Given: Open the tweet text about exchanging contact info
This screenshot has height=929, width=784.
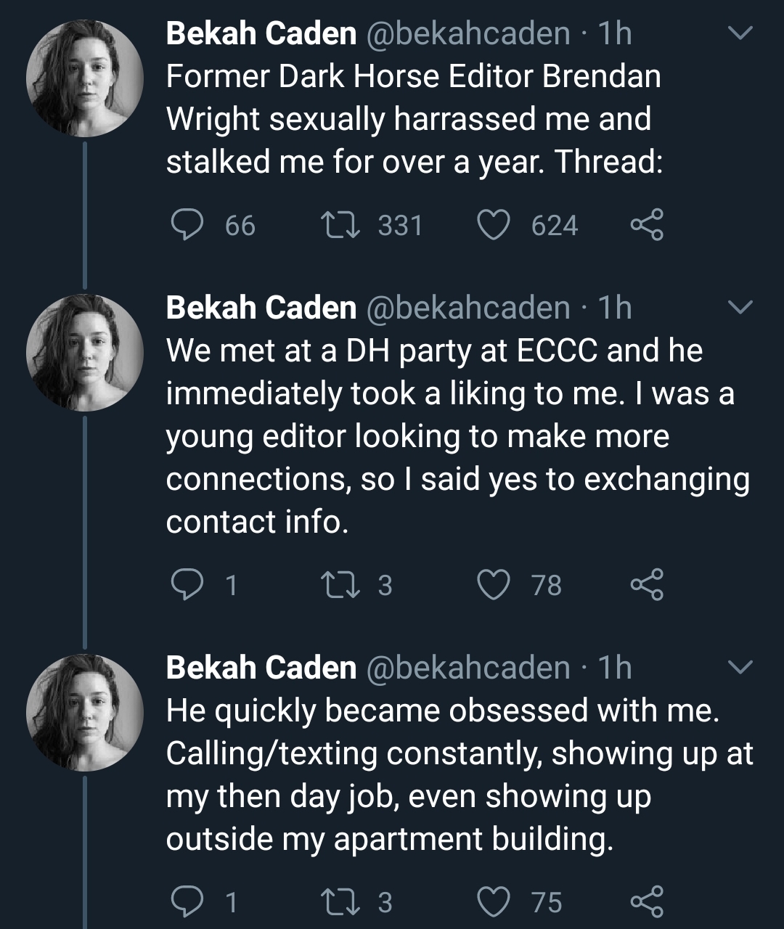Looking at the screenshot, I should (x=457, y=436).
